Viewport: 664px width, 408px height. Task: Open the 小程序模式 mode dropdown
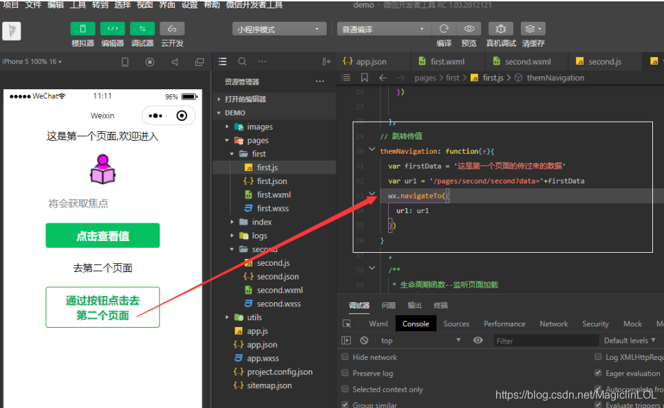279,30
